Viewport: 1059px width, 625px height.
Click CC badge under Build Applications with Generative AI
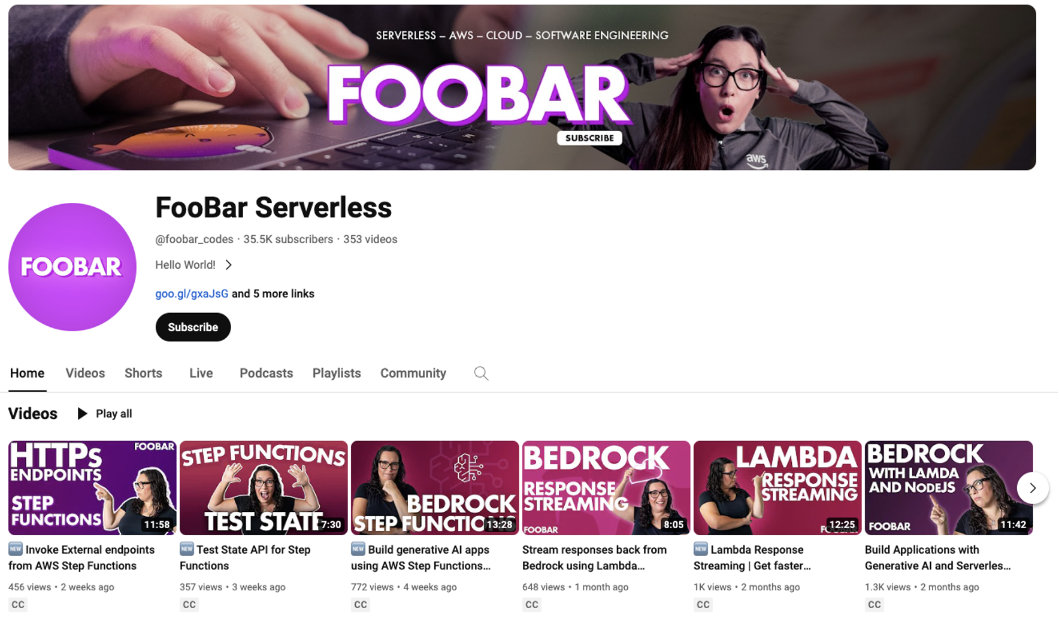pos(875,605)
